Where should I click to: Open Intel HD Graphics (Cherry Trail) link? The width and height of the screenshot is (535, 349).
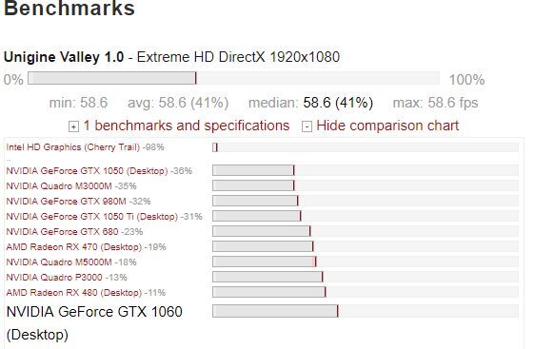(x=73, y=147)
